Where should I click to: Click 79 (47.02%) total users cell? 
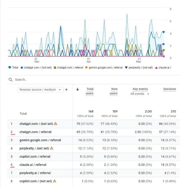coord(85,124)
